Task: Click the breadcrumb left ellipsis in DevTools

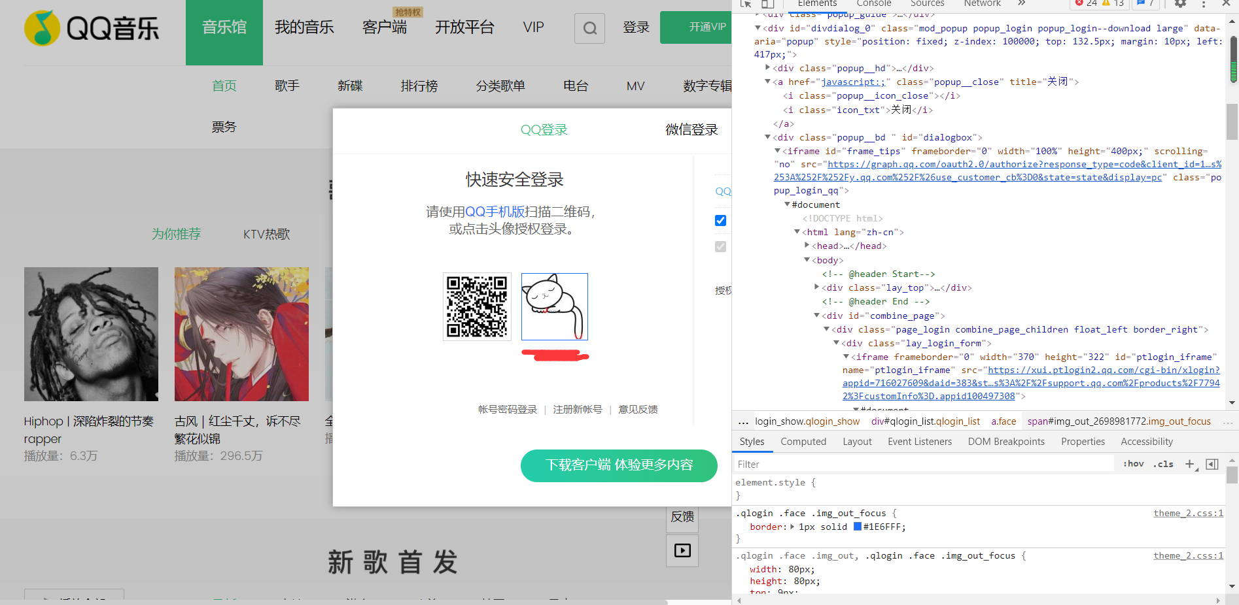Action: [743, 421]
